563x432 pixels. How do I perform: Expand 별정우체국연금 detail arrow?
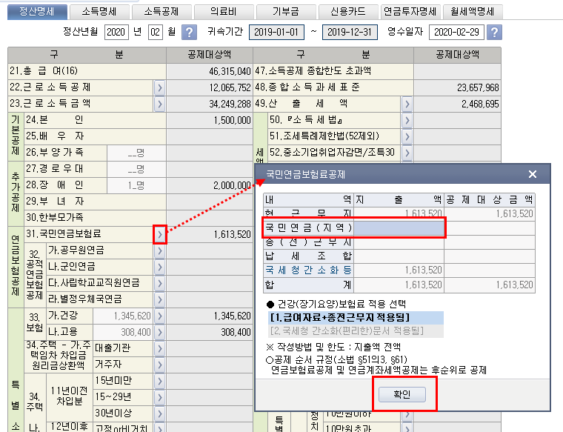point(160,299)
